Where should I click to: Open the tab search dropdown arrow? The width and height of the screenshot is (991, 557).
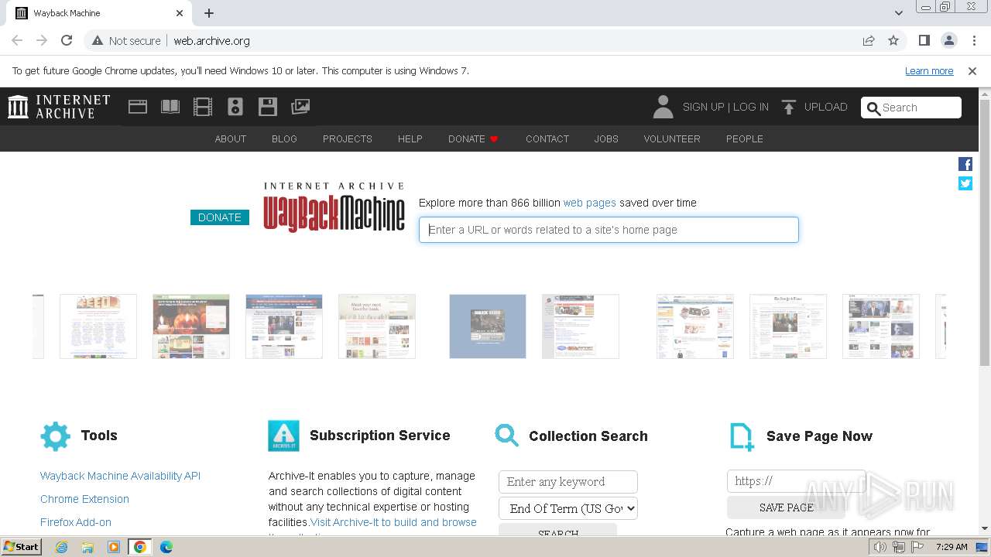899,13
